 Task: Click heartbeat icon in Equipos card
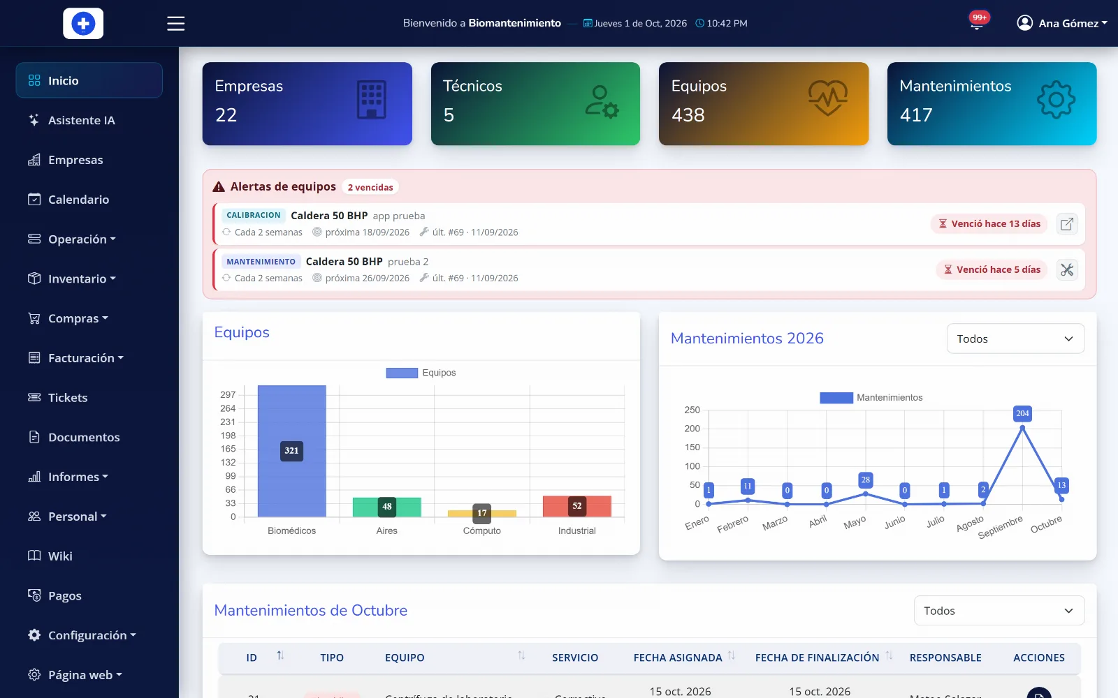(828, 98)
